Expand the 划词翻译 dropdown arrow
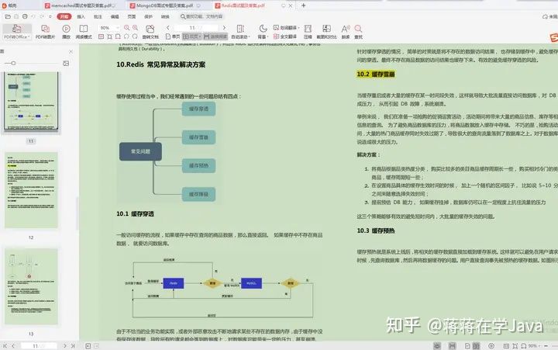This screenshot has width=558, height=350. (x=298, y=27)
